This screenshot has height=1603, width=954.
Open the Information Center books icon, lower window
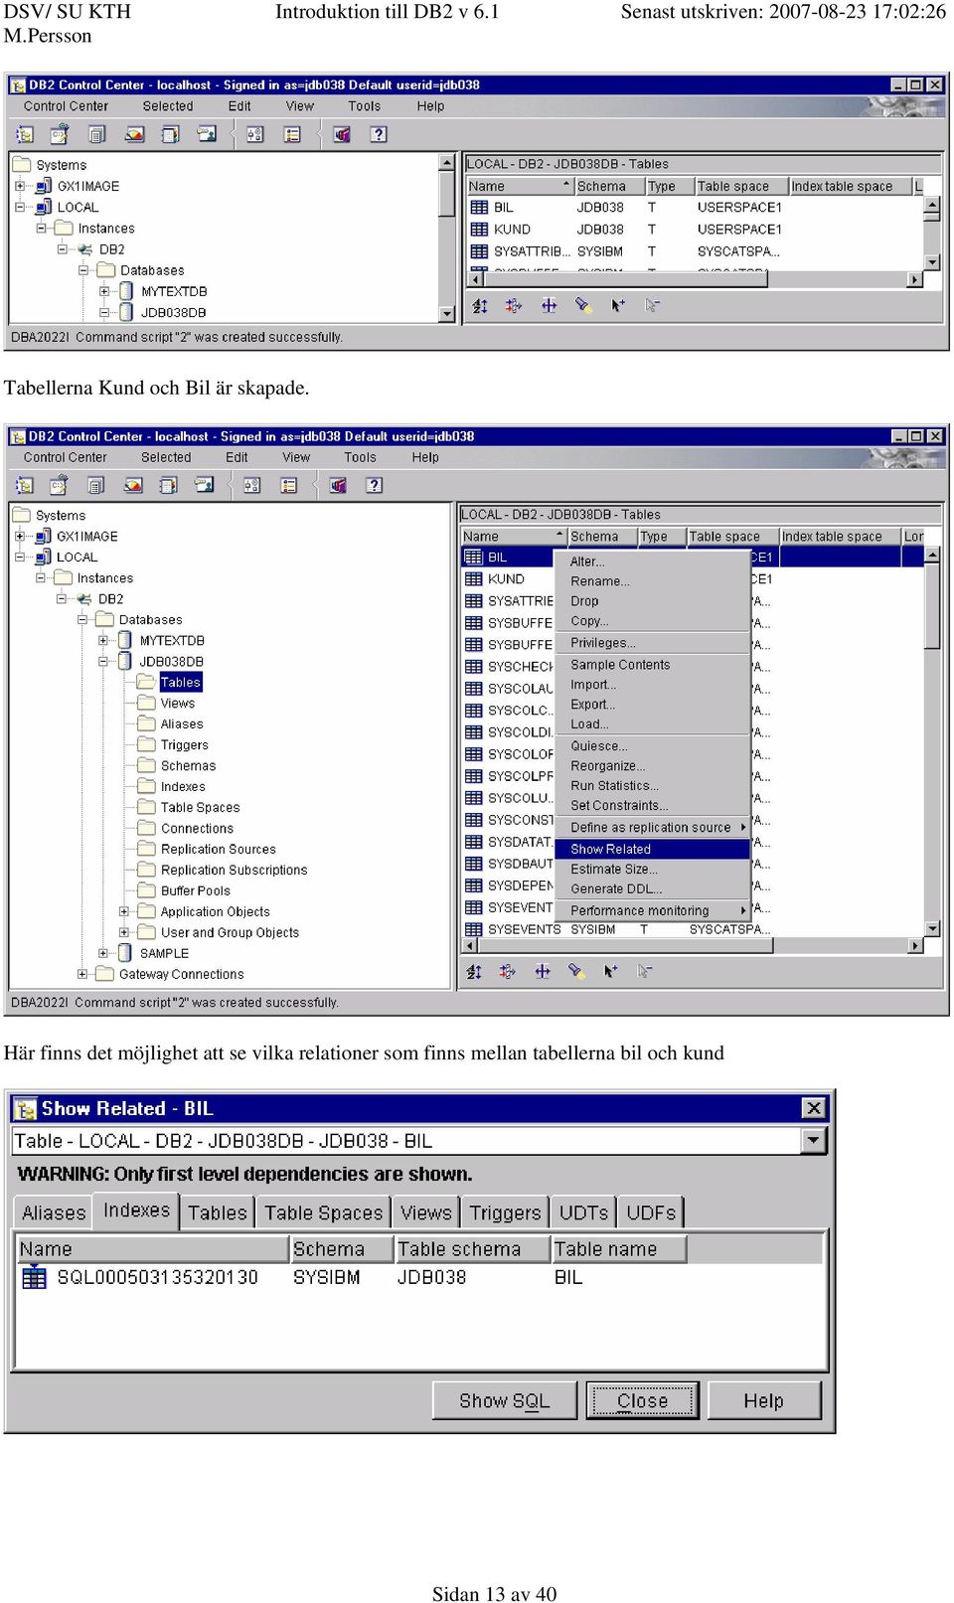[x=338, y=485]
